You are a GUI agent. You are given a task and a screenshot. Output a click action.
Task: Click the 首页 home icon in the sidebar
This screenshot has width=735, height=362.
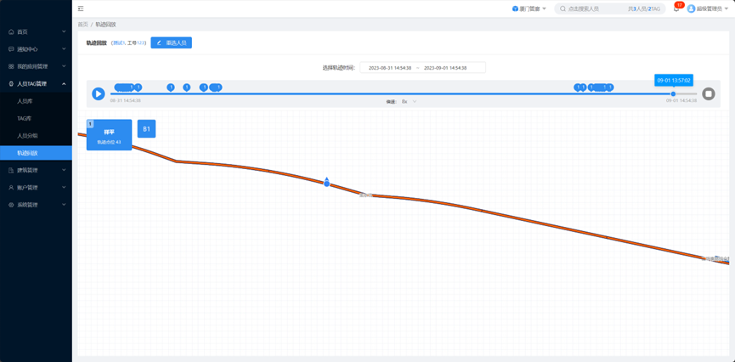point(11,31)
